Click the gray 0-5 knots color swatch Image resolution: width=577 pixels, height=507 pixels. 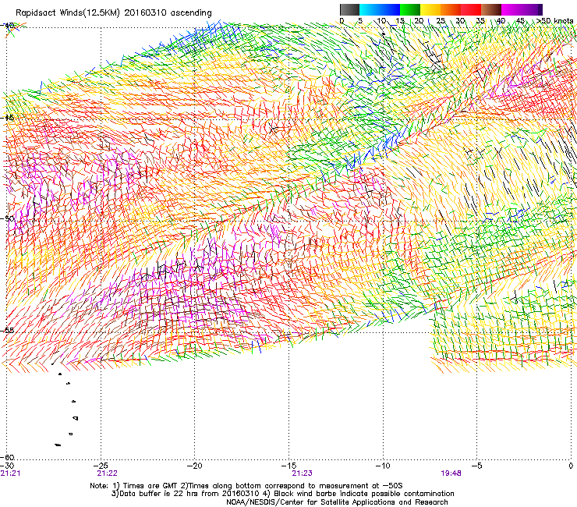[349, 9]
